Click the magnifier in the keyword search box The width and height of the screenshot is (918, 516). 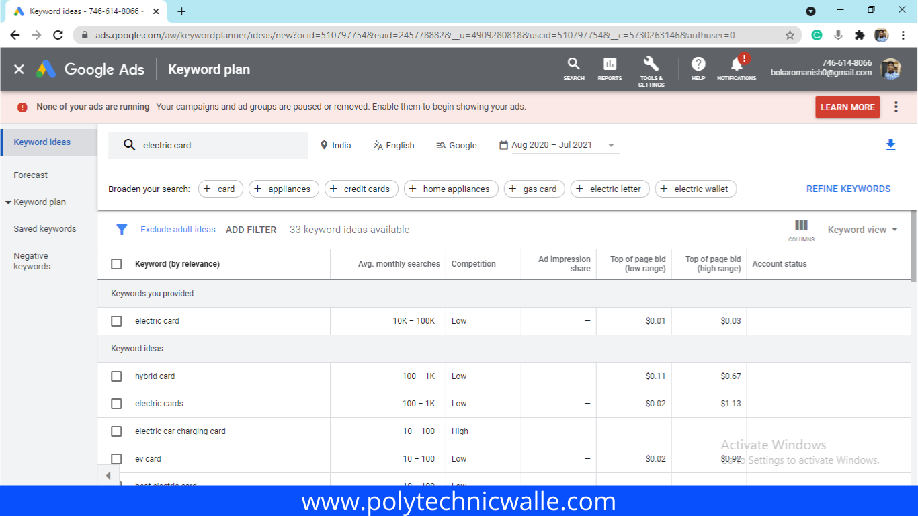(x=130, y=145)
